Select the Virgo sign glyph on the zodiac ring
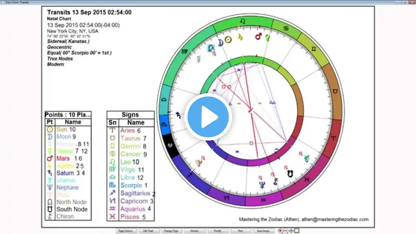The height and width of the screenshot is (234, 416). [185, 52]
